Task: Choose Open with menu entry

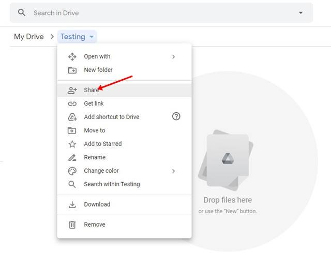Action: pos(124,56)
